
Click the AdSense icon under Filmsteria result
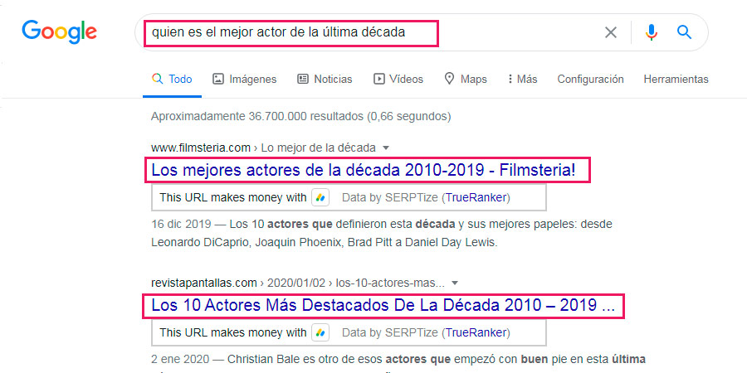point(320,198)
